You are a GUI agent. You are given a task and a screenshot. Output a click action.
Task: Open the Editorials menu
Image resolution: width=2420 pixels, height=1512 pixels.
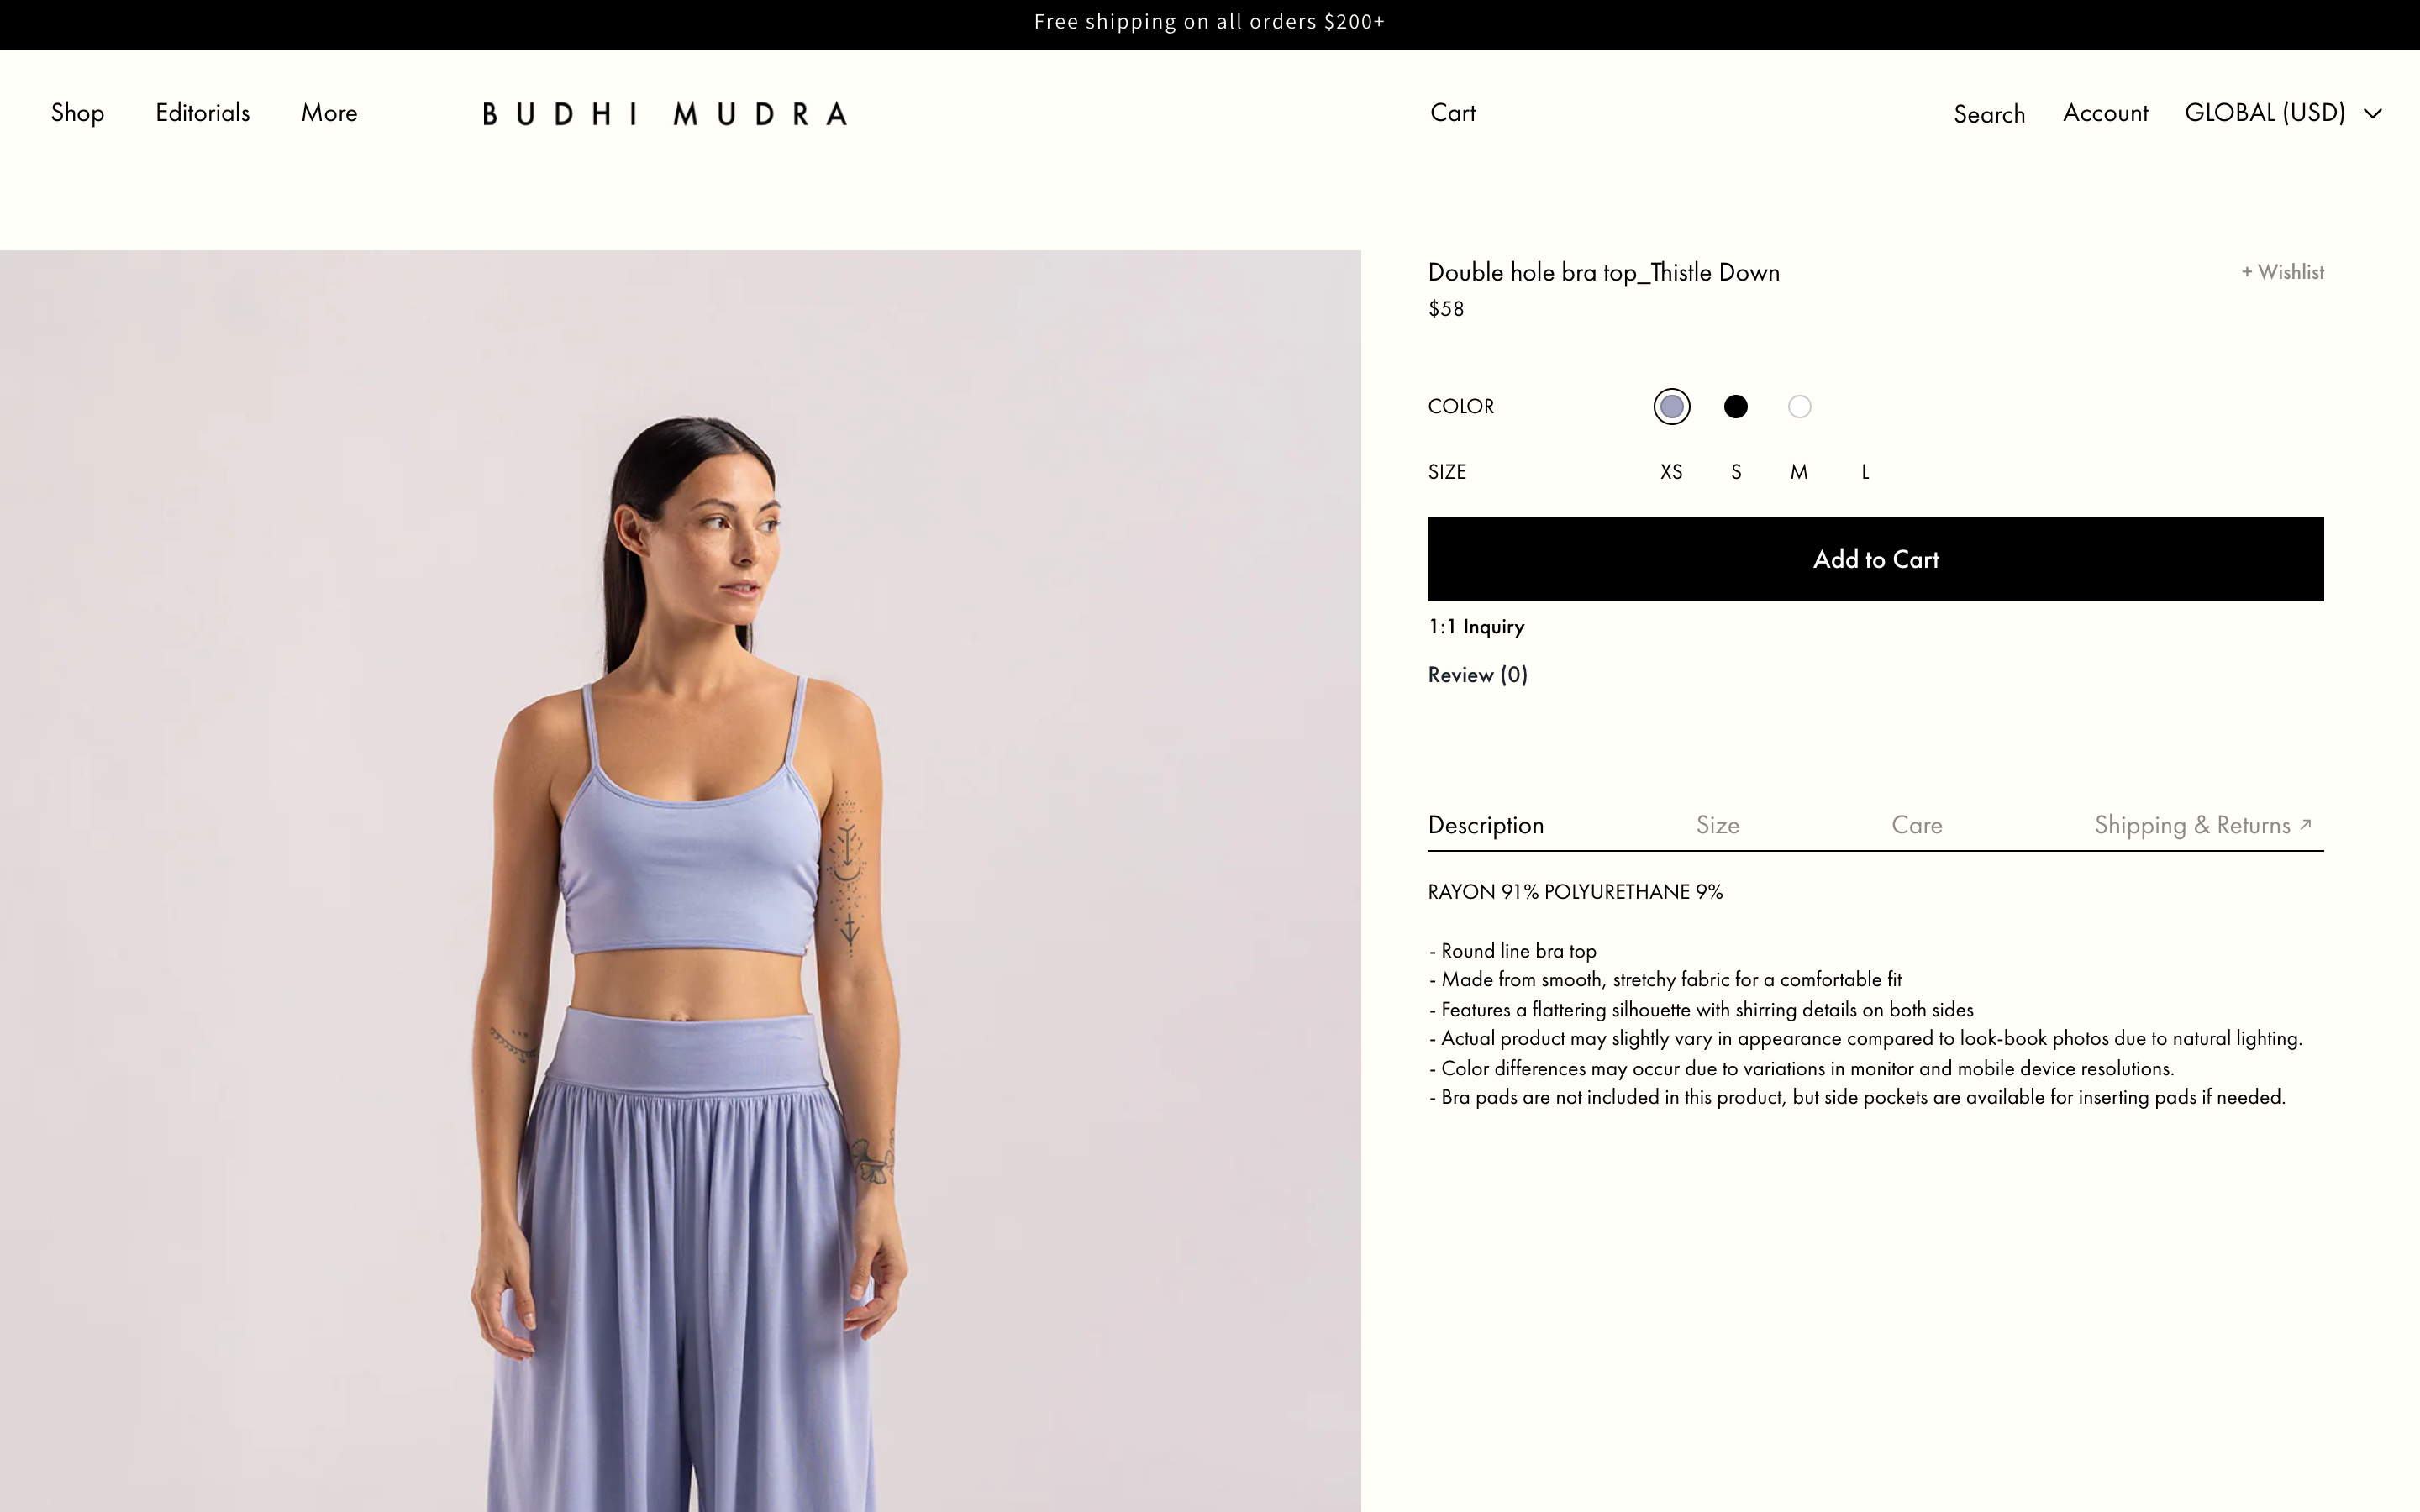tap(202, 113)
